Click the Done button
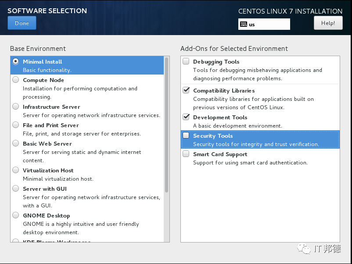 point(22,23)
